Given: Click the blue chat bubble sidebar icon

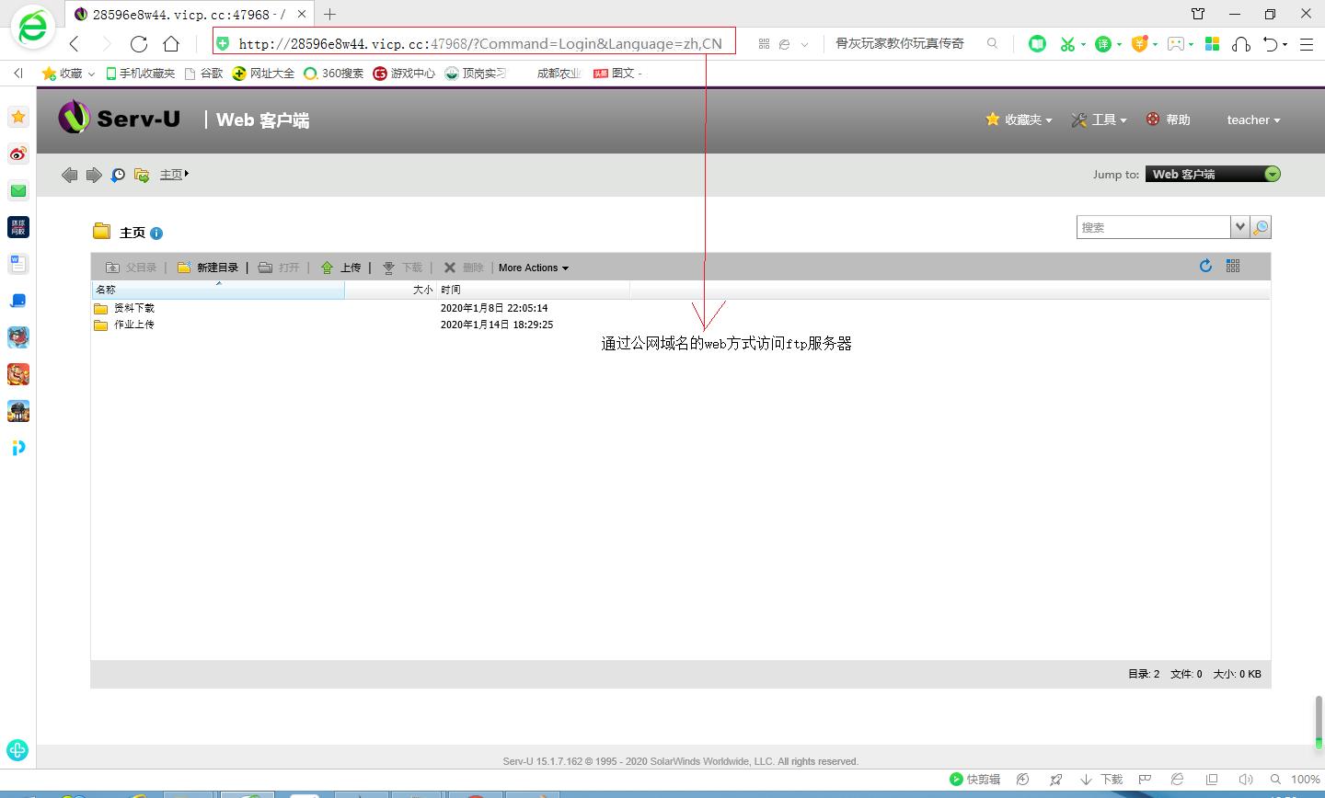Looking at the screenshot, I should pos(18,301).
